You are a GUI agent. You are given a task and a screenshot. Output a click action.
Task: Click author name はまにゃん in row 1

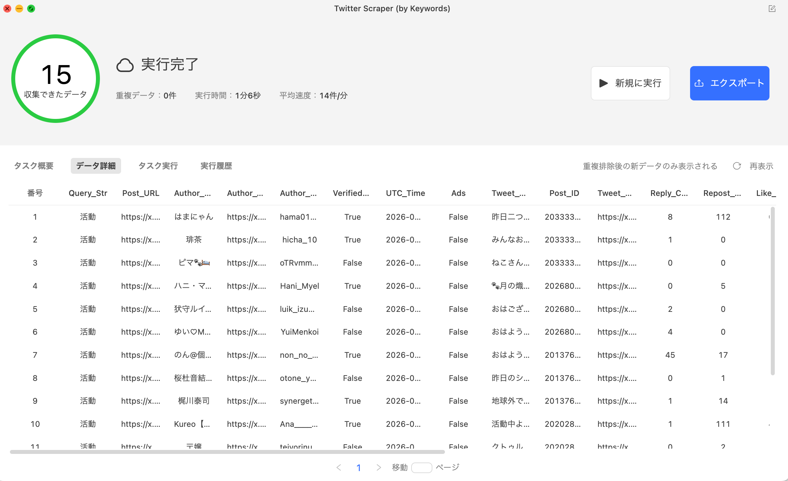click(x=194, y=217)
